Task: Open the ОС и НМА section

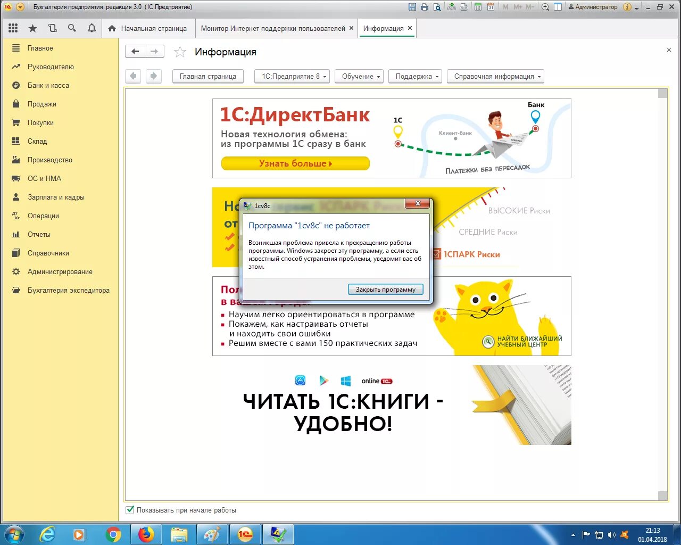Action: [x=44, y=178]
